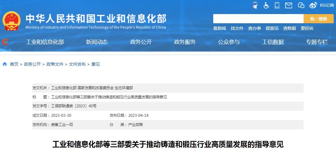Click the home icon in breadcrumb
This screenshot has height=159, width=336.
(5, 64)
